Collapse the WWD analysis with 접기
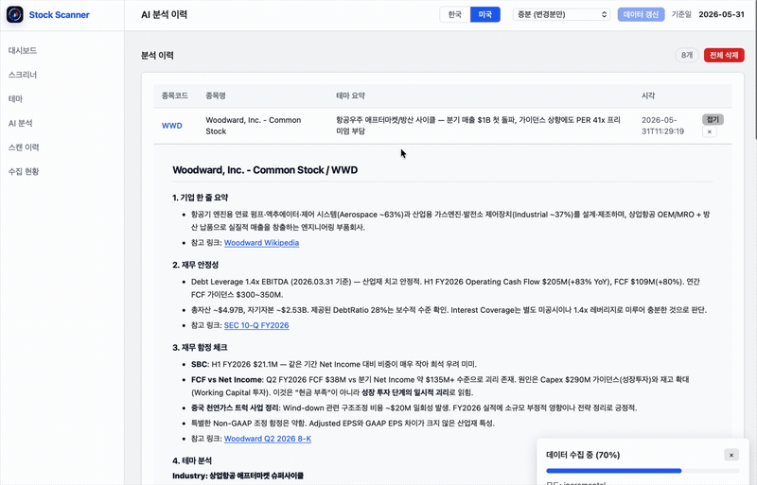 tap(713, 119)
